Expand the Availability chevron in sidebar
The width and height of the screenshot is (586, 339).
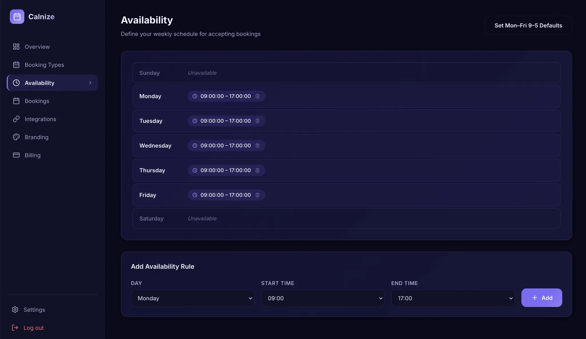click(x=90, y=83)
